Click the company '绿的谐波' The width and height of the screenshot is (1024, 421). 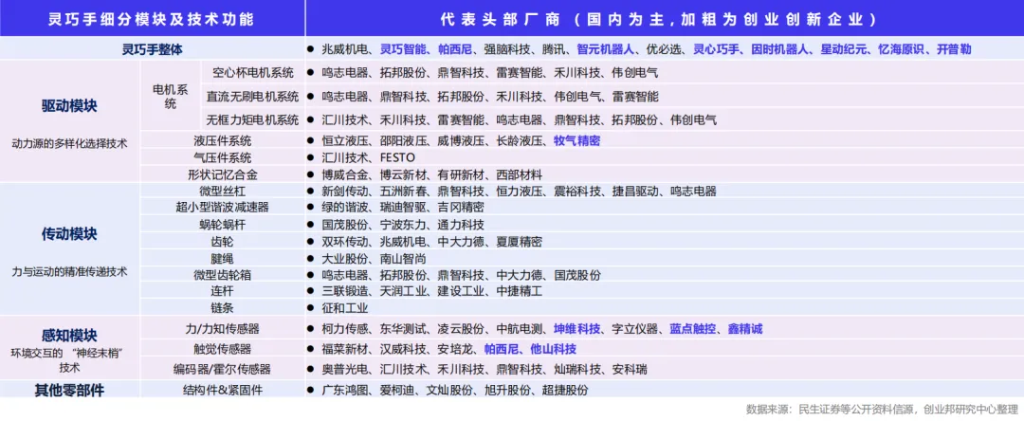pos(345,208)
